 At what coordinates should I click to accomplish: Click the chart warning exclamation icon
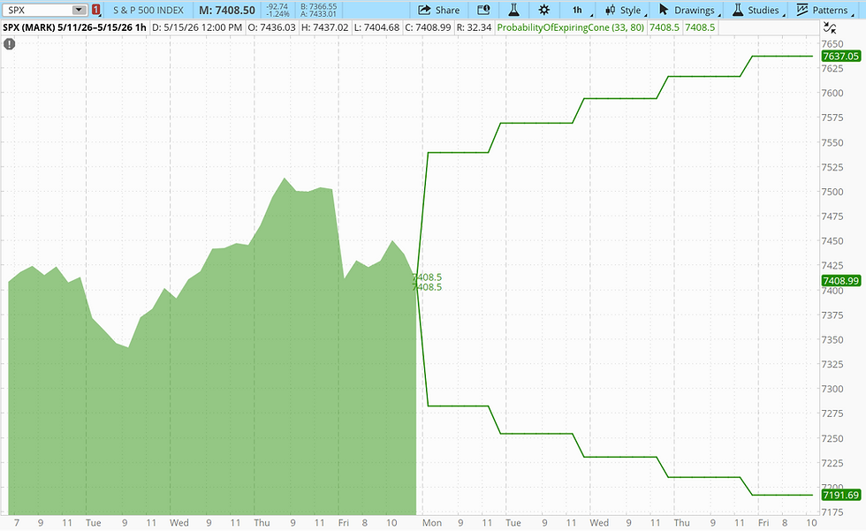point(10,44)
